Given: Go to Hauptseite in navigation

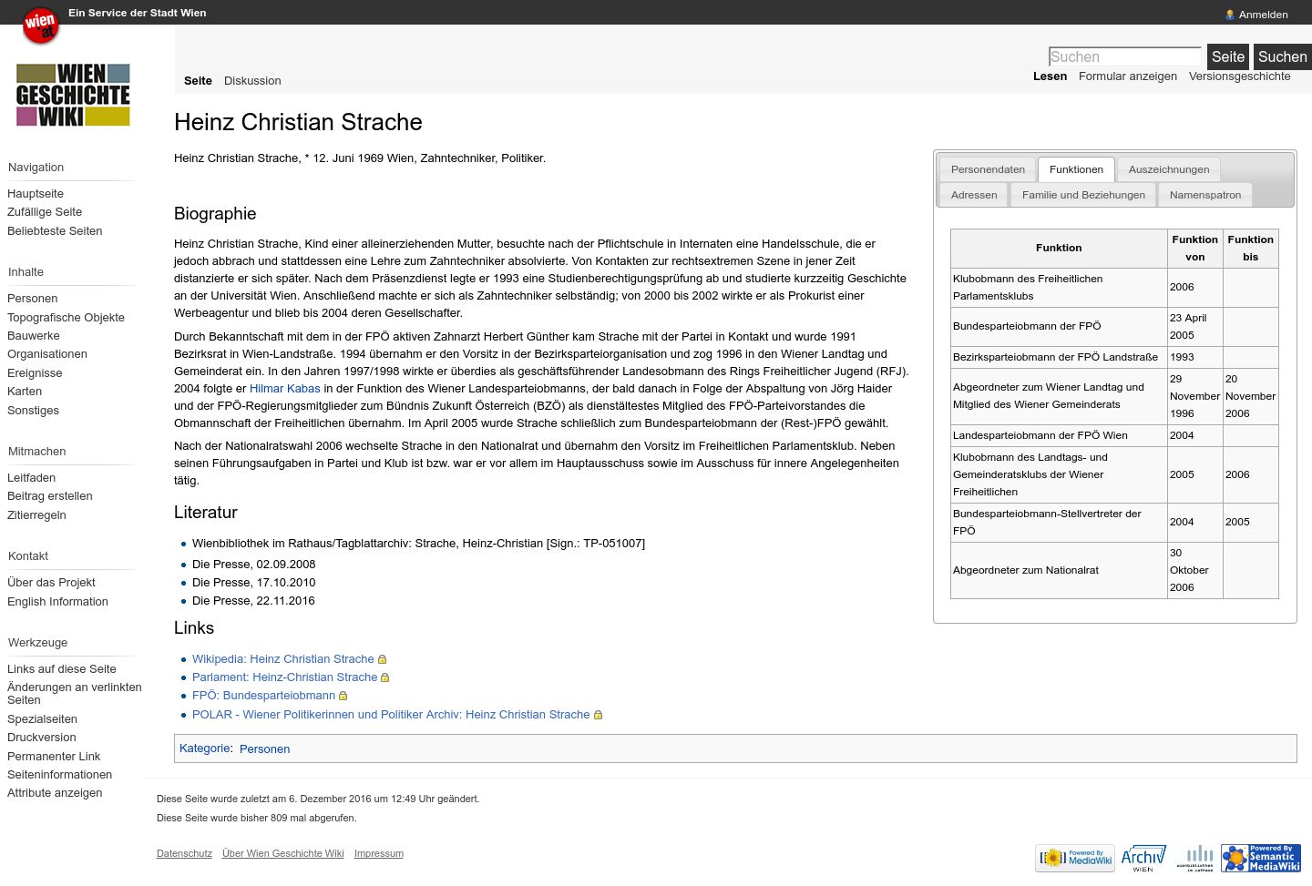Looking at the screenshot, I should click(36, 194).
